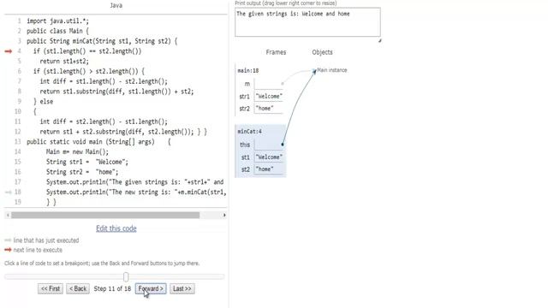Image resolution: width=548 pixels, height=308 pixels.
Task: Open the Edit this code link
Action: tap(116, 228)
